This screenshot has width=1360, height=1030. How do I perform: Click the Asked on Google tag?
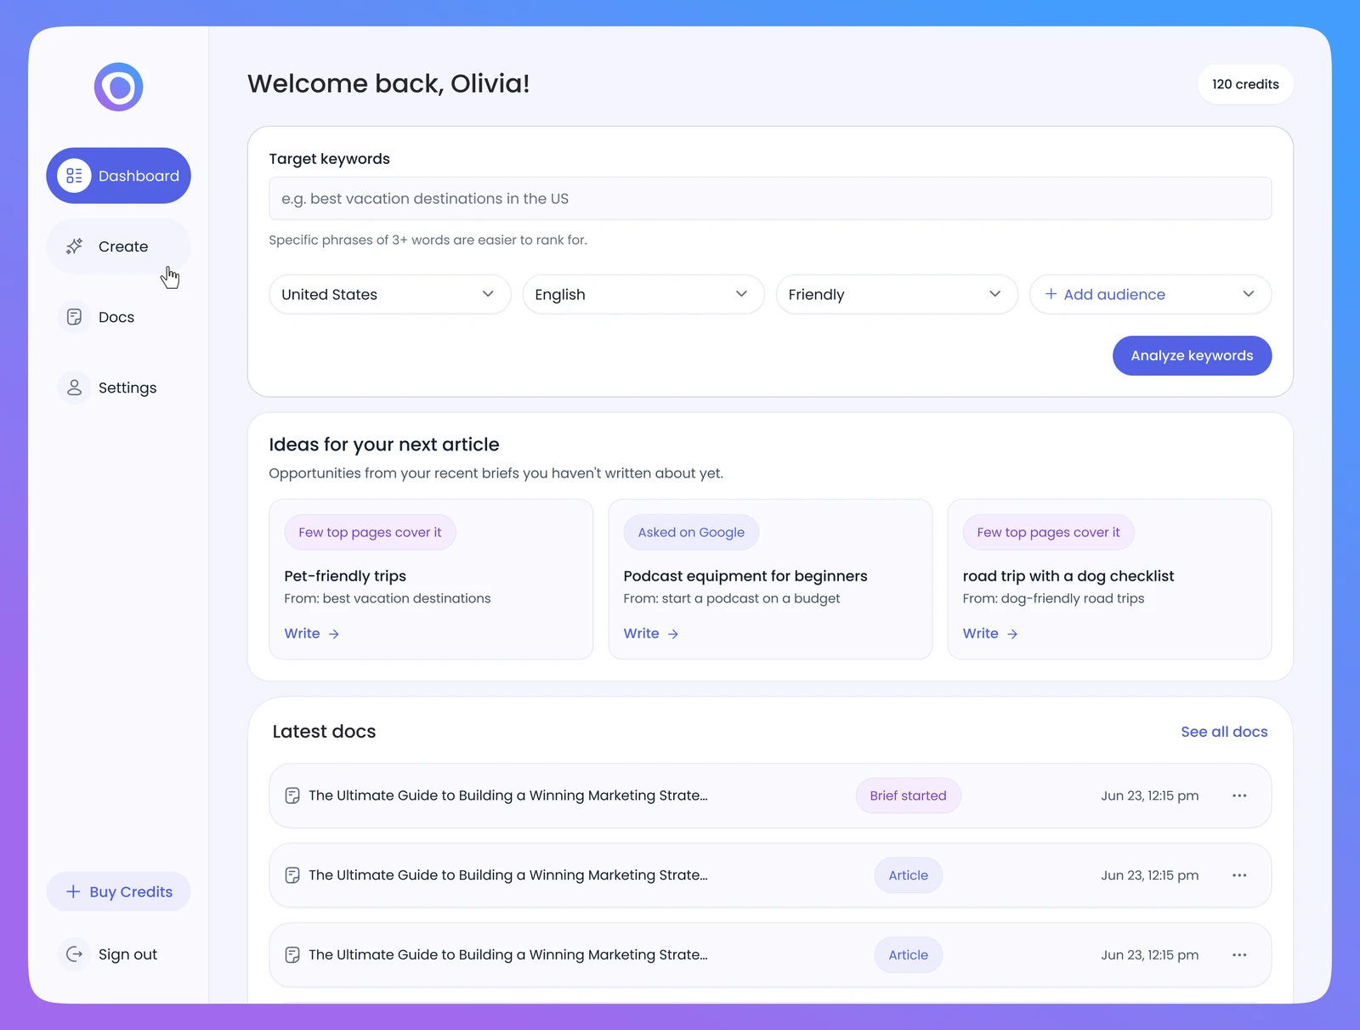(691, 532)
